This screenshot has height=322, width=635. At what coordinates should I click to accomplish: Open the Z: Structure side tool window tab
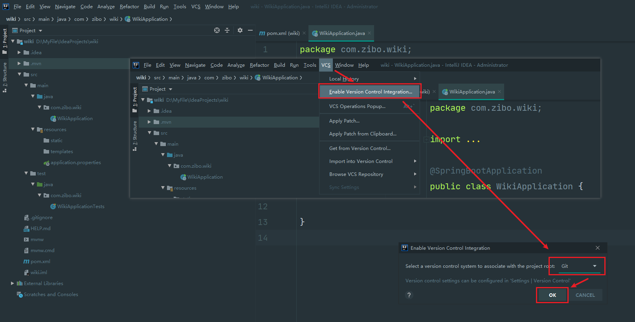[5, 77]
